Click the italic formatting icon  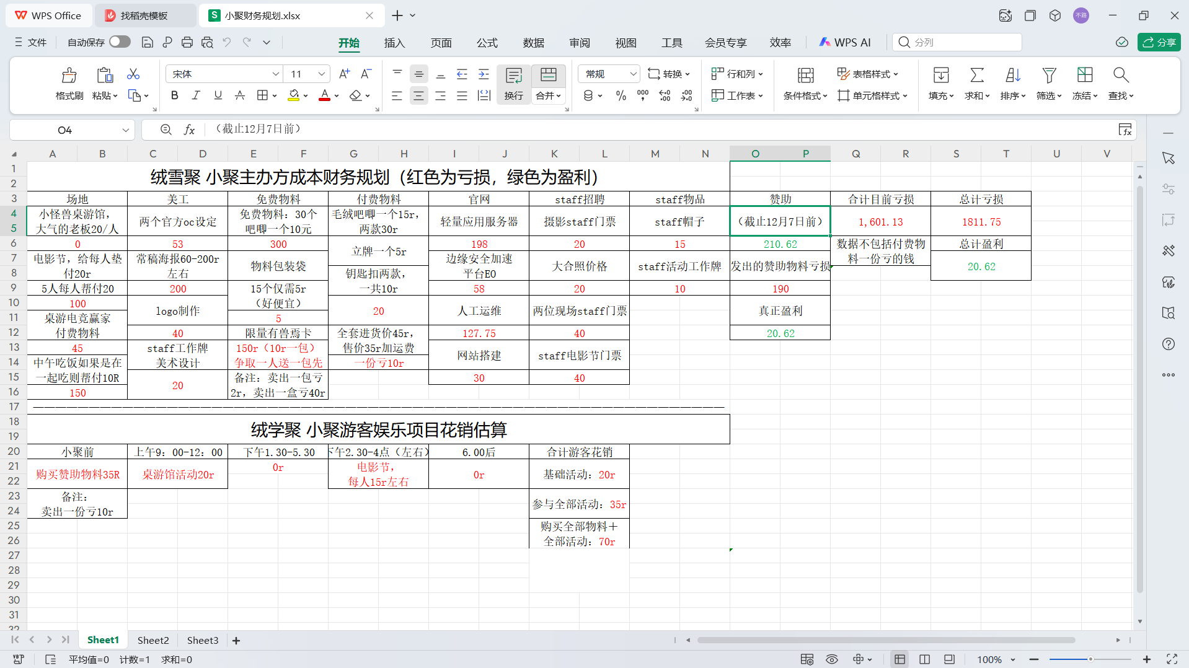click(x=196, y=95)
